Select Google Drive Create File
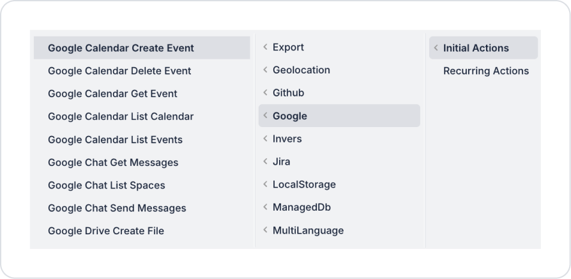Screen dimensions: 571x279 point(142,231)
